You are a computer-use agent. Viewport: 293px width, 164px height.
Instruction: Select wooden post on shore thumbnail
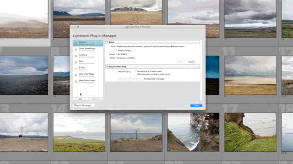(x=136, y=132)
